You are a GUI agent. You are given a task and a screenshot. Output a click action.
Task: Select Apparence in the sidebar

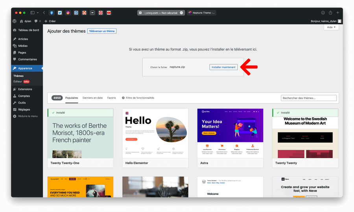(x=27, y=68)
